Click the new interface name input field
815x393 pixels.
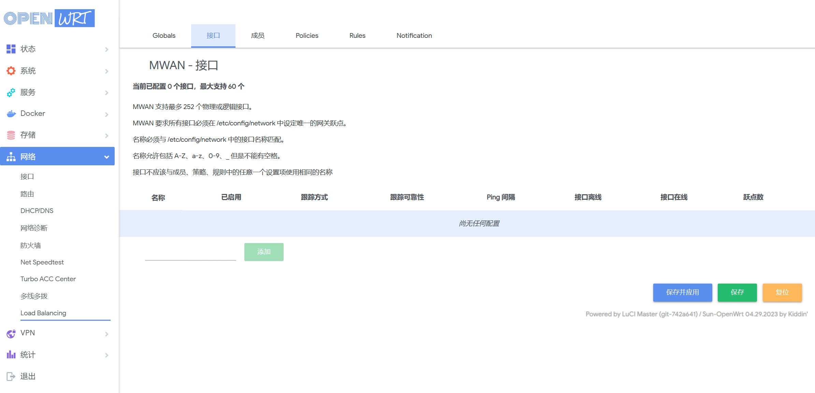pyautogui.click(x=190, y=253)
